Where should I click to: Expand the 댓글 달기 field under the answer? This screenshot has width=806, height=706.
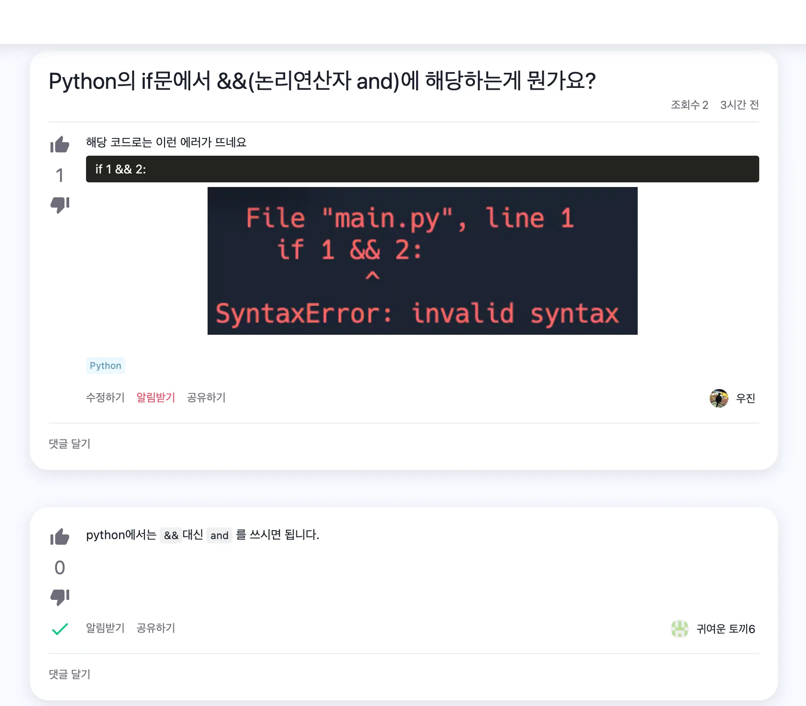pos(69,674)
